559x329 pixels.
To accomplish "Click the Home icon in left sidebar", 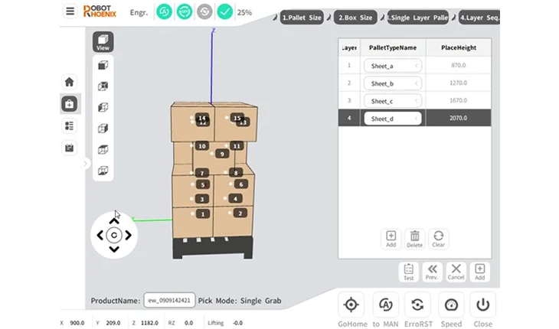I will pos(69,82).
